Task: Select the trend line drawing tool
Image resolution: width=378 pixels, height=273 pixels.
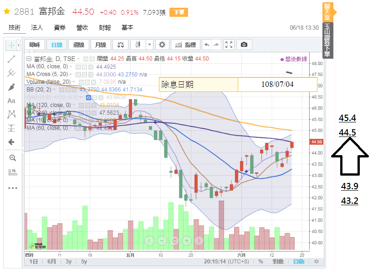Action: [x=11, y=59]
